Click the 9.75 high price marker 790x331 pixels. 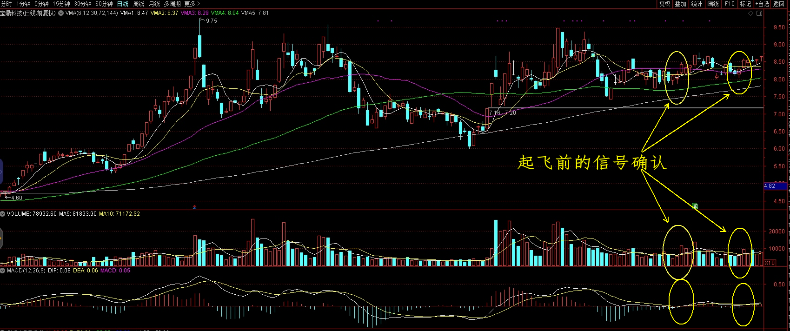coord(211,21)
